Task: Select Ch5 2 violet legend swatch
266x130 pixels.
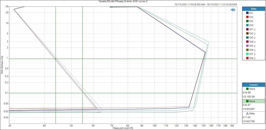Action: (247, 46)
